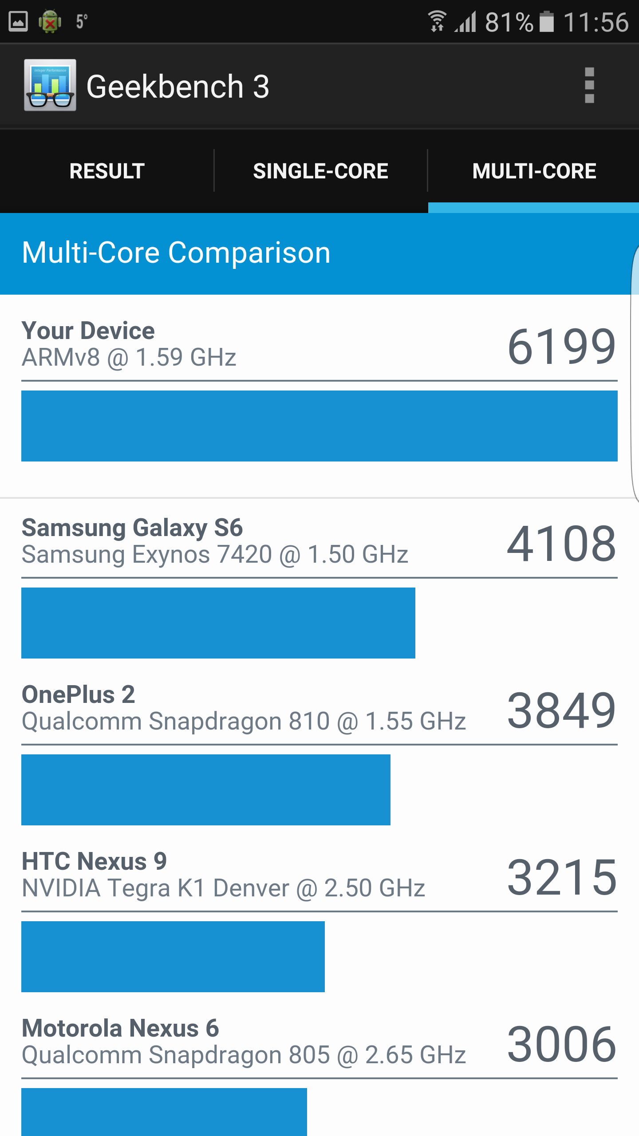Open the HTC Nexus 9 entry
The width and height of the screenshot is (639, 1136).
pos(319,875)
